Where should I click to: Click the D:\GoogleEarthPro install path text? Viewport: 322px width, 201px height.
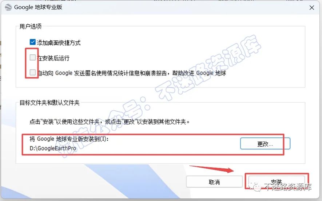pyautogui.click(x=53, y=148)
